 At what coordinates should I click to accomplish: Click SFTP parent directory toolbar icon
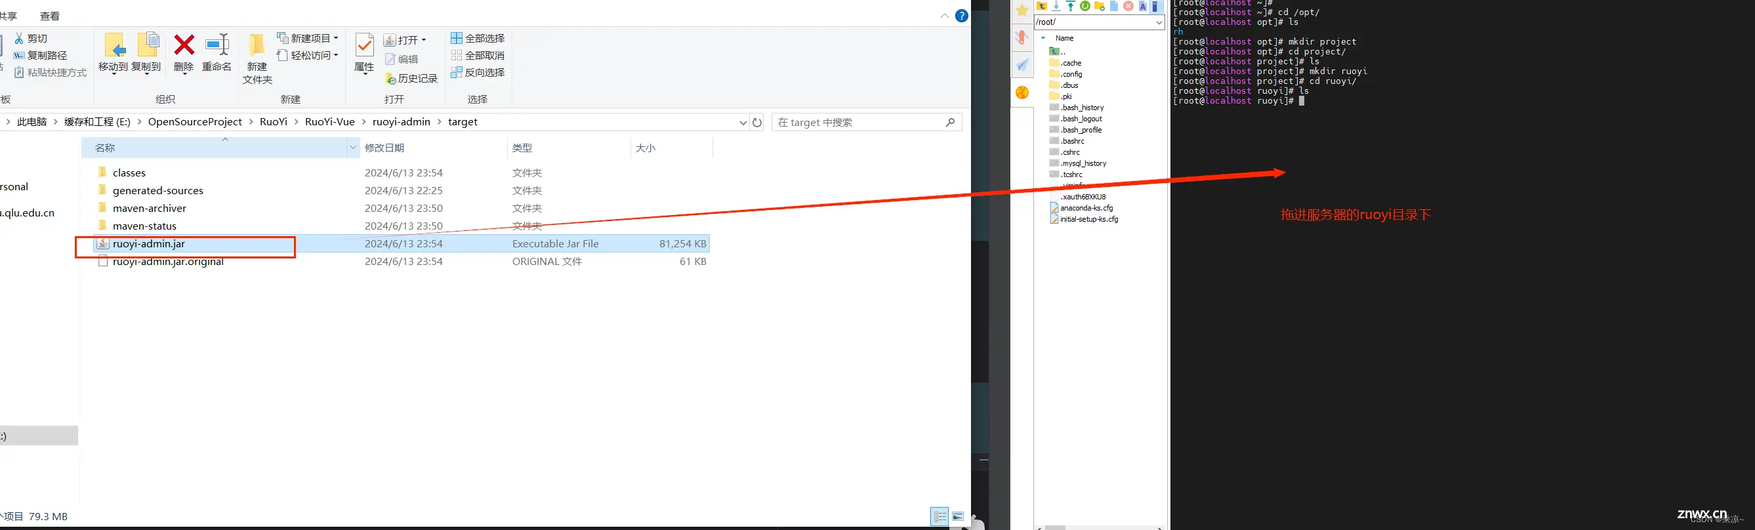1042,6
